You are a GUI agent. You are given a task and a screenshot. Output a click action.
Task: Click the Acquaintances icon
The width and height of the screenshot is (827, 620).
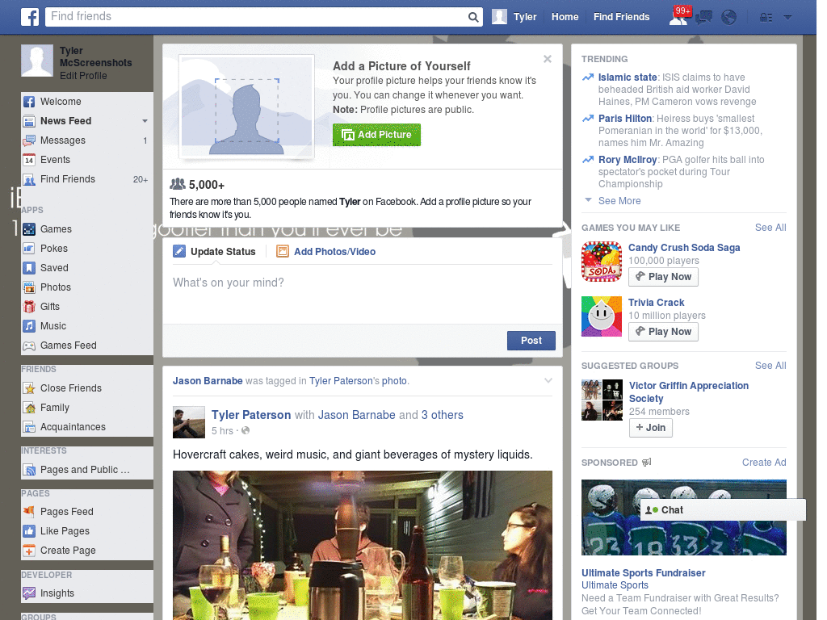pos(29,427)
